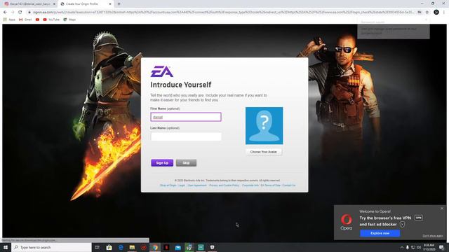Viewport: 449px width, 252px height.
Task: Click the default avatar placeholder image
Action: tap(264, 126)
